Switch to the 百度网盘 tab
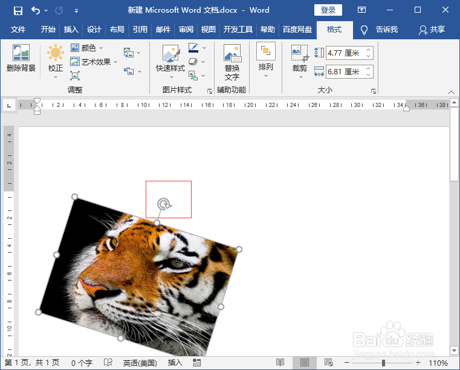The height and width of the screenshot is (370, 460). tap(297, 30)
